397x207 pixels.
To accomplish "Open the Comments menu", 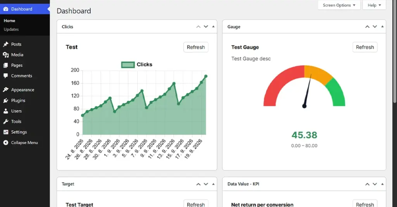I will [x=25, y=76].
